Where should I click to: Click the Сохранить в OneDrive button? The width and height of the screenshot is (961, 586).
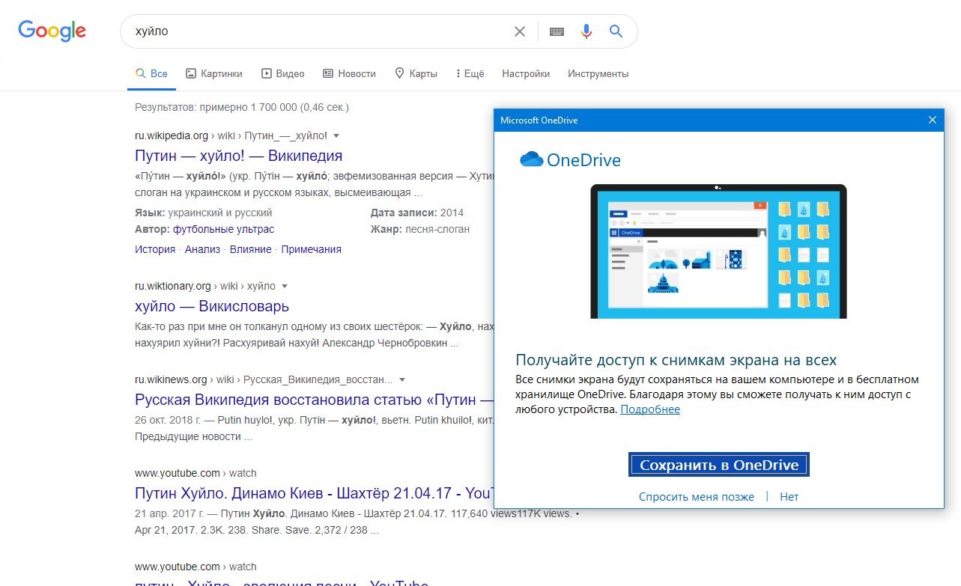(719, 465)
